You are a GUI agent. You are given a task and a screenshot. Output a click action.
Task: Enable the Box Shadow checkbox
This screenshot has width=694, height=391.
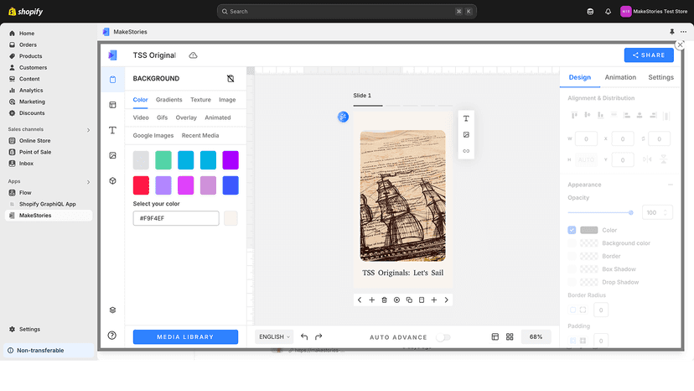pos(572,269)
